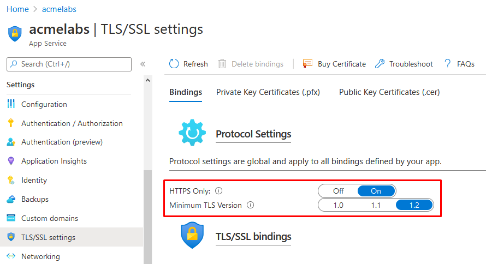This screenshot has height=264, width=486.
Task: Open the acmelabs breadcrumb link
Action: 59,9
